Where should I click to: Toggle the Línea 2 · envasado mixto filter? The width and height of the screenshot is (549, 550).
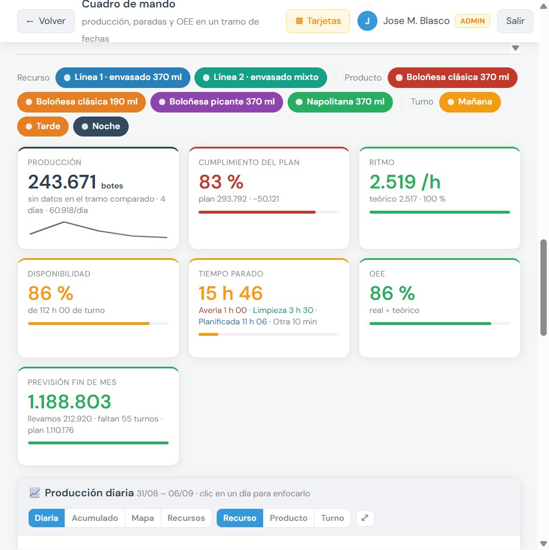point(261,77)
